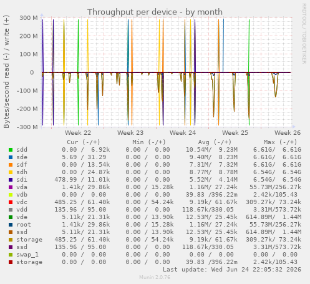Viewport: 310px width, 284px height.
Task: Click the -300 M y-axis label
Action: pos(27,127)
